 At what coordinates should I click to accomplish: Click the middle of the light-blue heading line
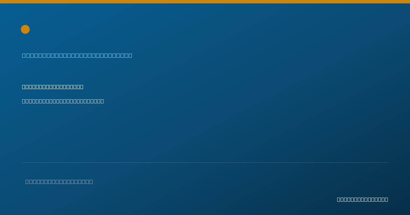77,55
